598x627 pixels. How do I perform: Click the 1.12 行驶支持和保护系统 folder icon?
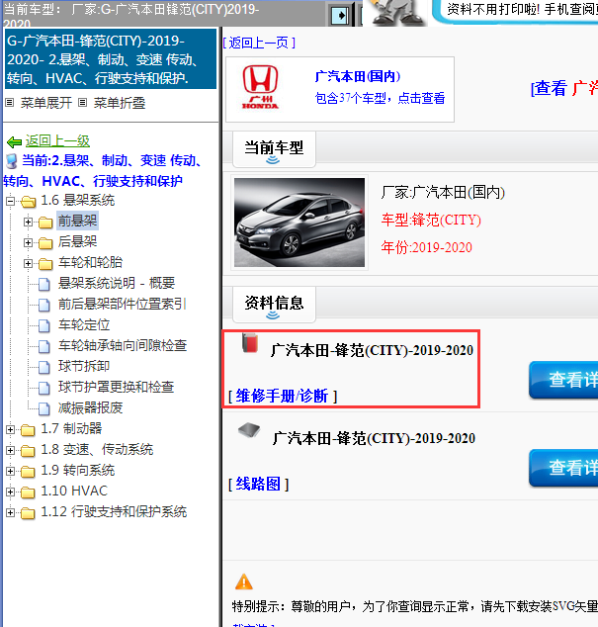click(28, 513)
